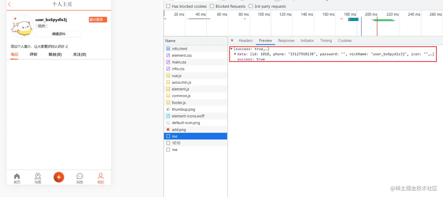
Task: Click the username user_bx6pydls3j
Action: click(51, 20)
